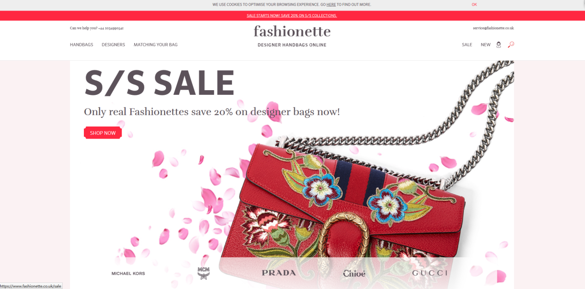The width and height of the screenshot is (585, 289).
Task: Click the red Shop Now button
Action: coord(103,133)
